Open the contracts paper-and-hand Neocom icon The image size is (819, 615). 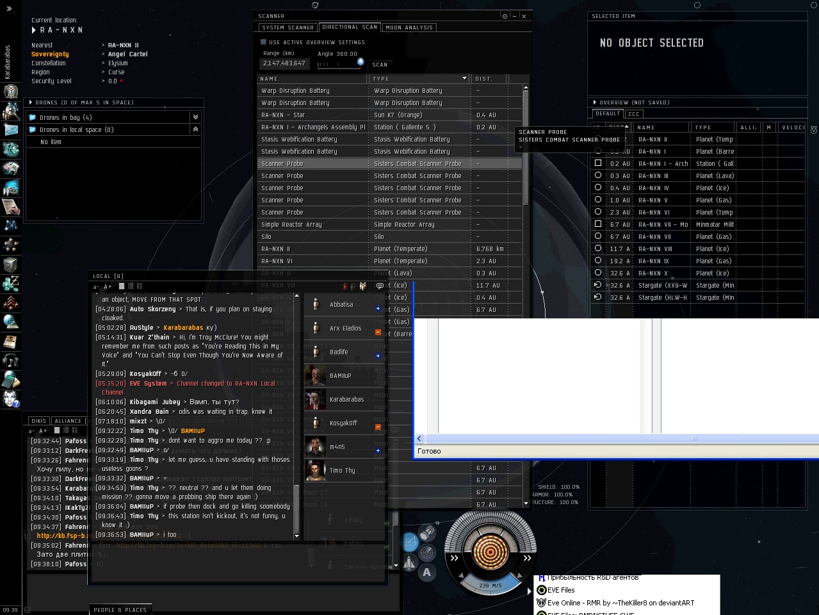[x=10, y=206]
